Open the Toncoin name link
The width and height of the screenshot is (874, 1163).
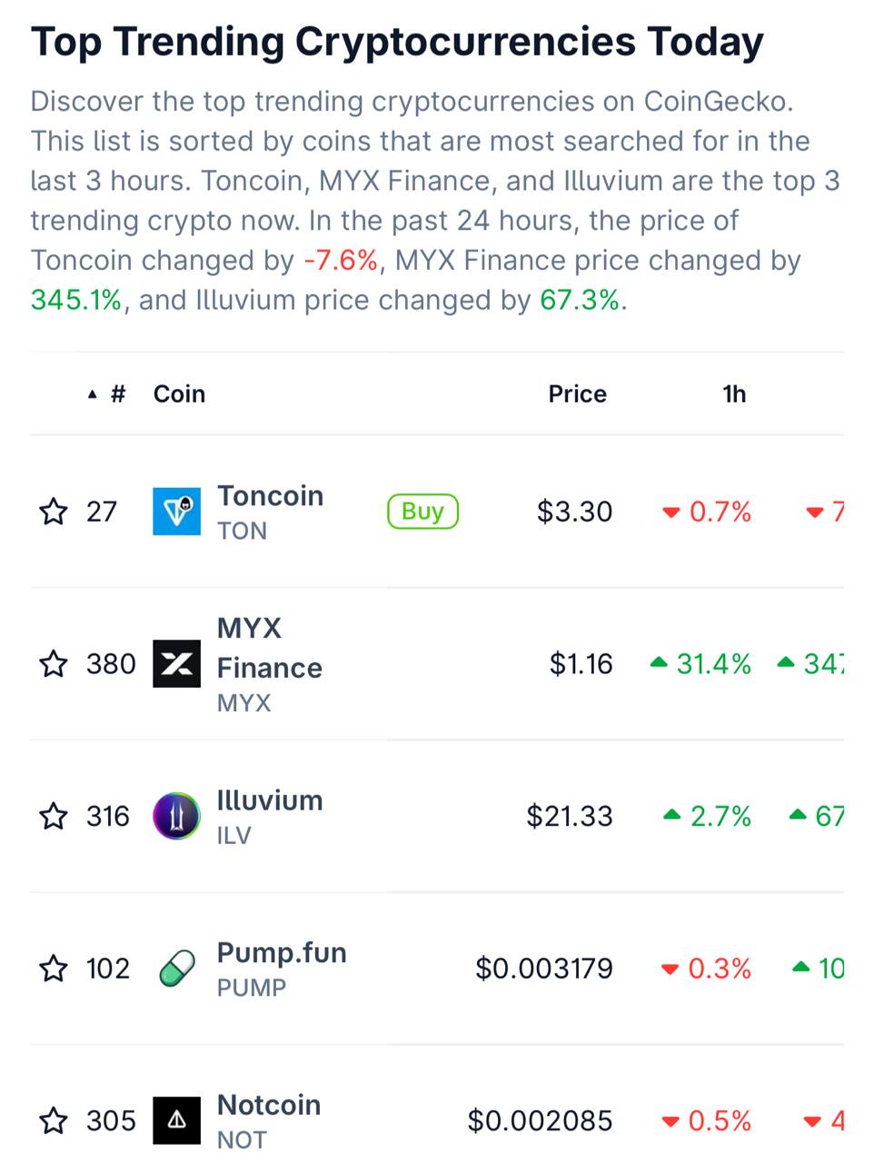270,496
